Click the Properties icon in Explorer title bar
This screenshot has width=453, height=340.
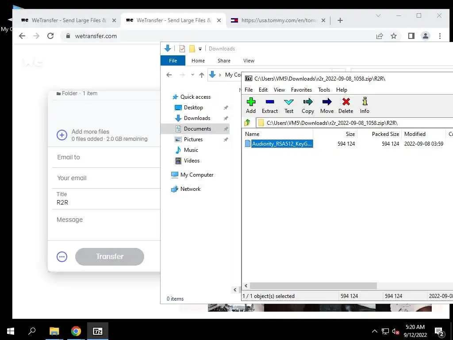coord(182,49)
